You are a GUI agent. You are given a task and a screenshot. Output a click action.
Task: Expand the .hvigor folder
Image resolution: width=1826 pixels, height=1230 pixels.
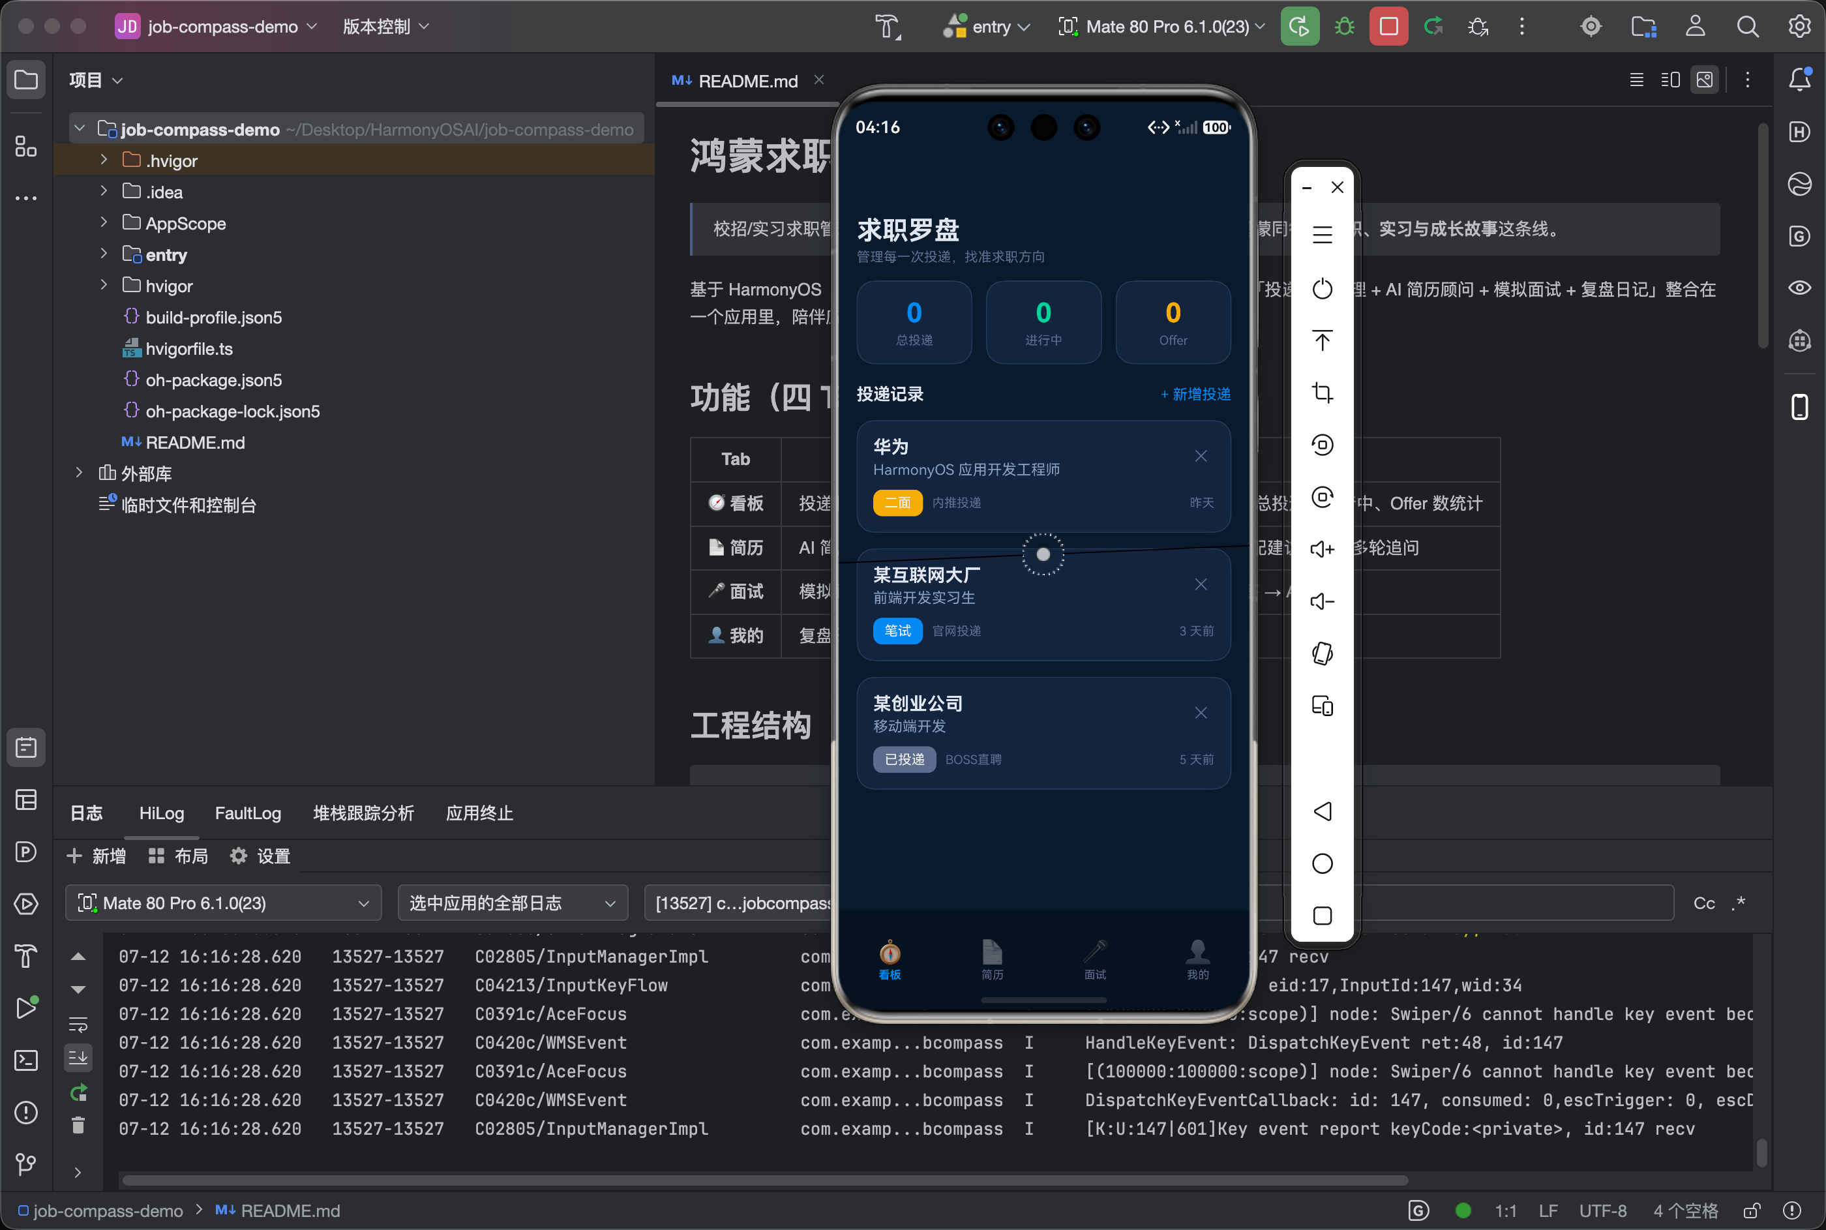click(x=104, y=160)
